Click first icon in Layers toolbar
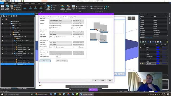 (141, 42)
